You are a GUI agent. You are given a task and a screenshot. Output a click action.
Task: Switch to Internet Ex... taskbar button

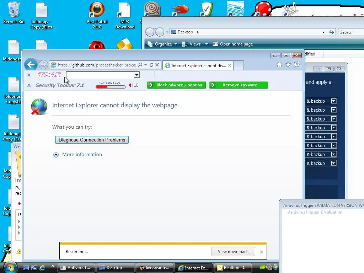(x=193, y=268)
